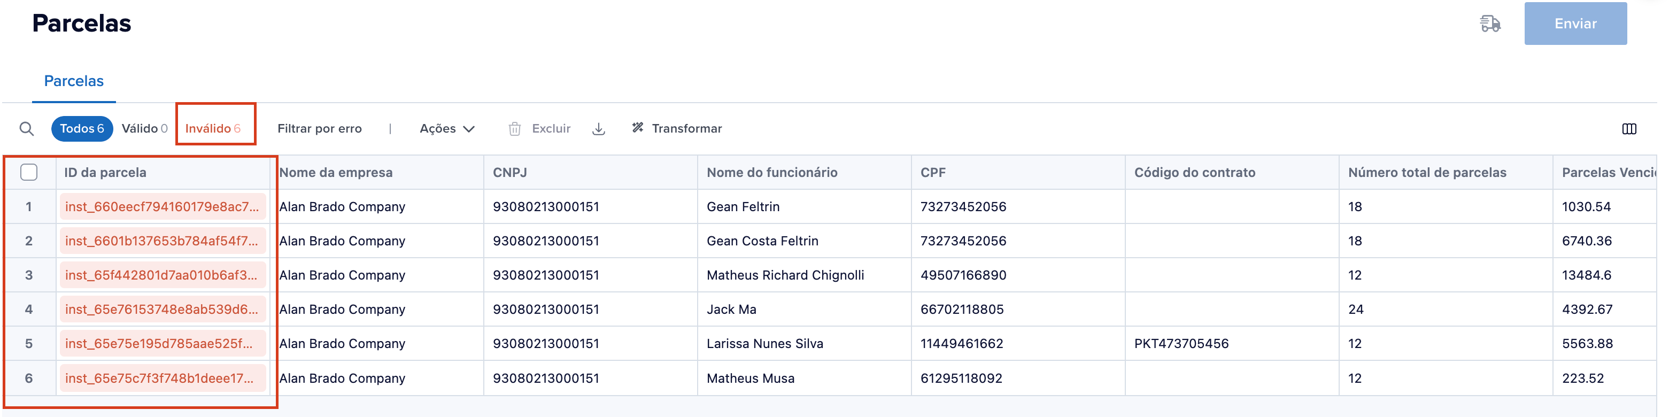
Task: Expand the Ações dropdown menu
Action: click(x=447, y=129)
